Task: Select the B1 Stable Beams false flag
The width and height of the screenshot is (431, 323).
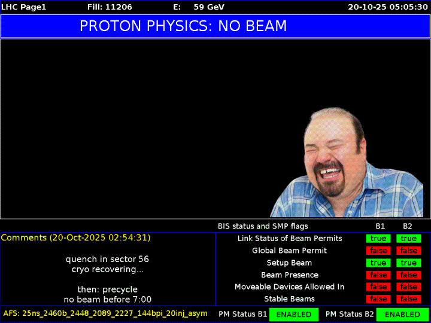Action: 378,299
